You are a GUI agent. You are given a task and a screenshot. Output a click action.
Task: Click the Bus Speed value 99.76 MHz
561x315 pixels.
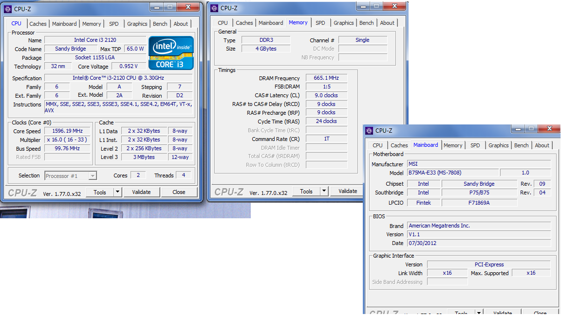tap(67, 148)
